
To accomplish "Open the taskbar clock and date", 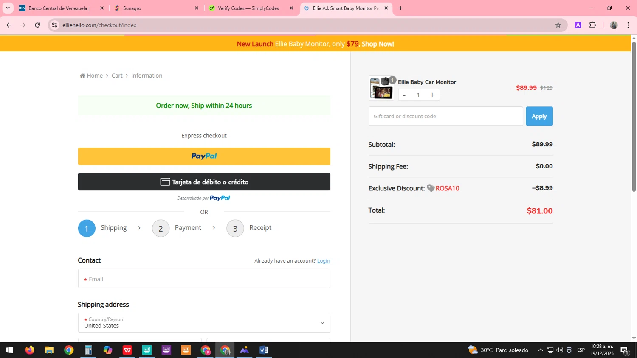I will 602,350.
